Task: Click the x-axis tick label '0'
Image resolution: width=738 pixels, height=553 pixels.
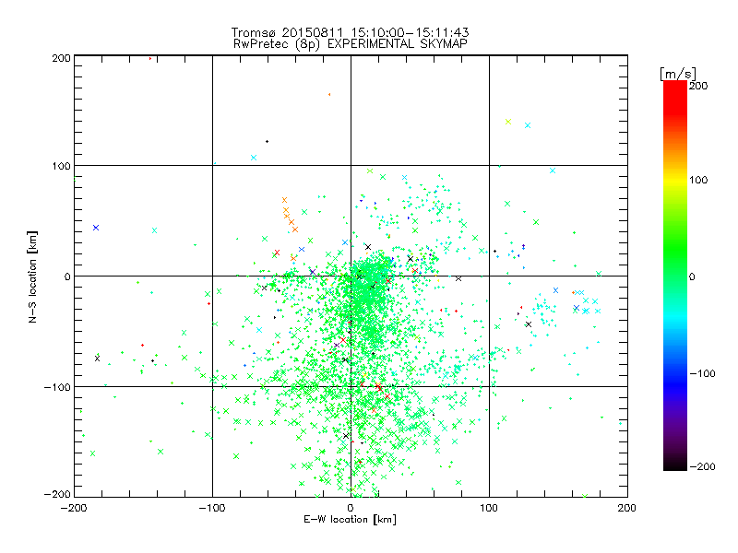Action: [x=351, y=509]
